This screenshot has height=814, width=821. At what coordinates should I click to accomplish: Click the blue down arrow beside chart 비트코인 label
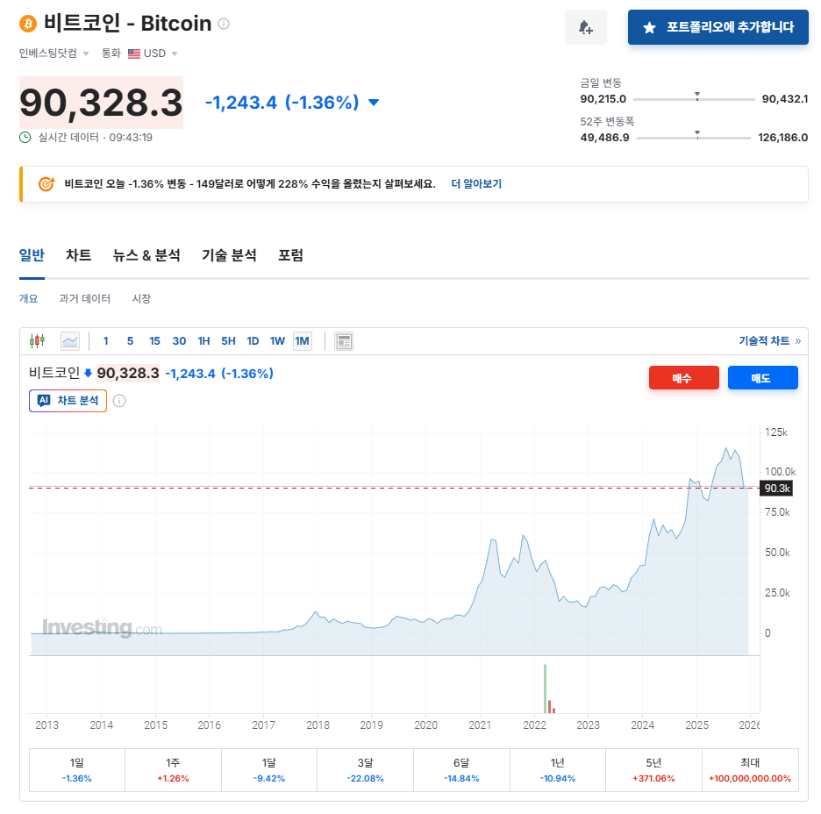pyautogui.click(x=88, y=374)
